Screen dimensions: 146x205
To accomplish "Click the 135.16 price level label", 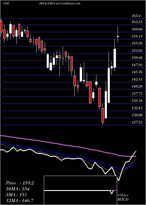I will pos(137,101).
